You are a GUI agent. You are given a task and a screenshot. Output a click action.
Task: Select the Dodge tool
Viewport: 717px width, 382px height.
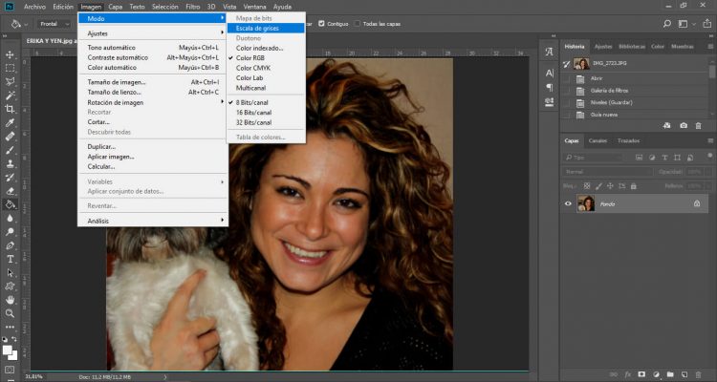pyautogui.click(x=10, y=232)
